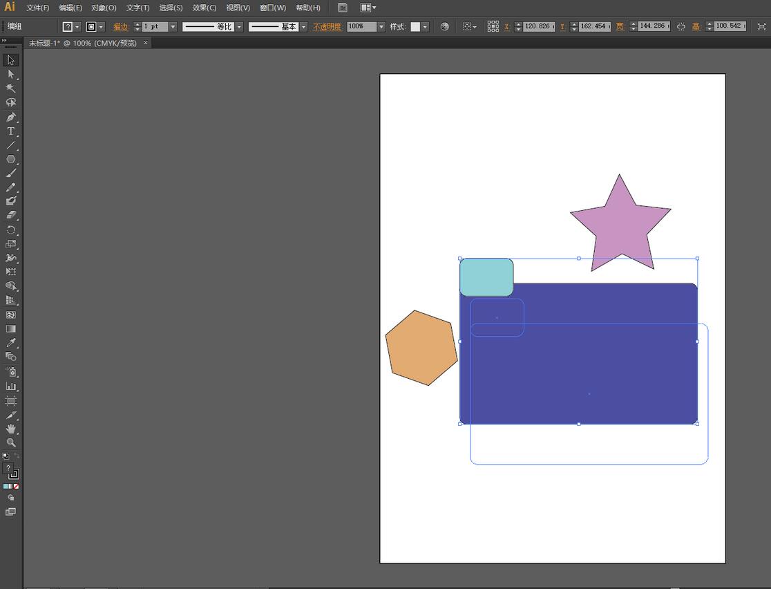Select the Perspective Grid tool

point(11,300)
